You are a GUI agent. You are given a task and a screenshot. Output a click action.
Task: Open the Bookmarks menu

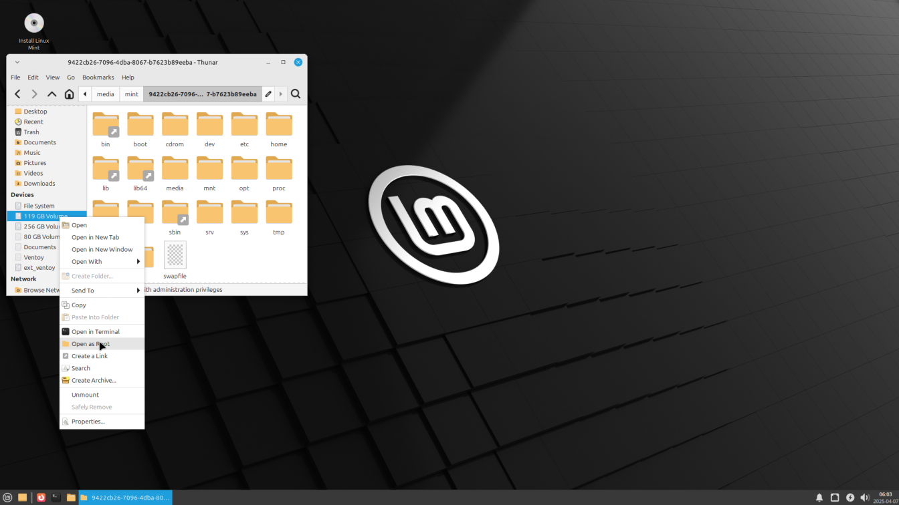[x=98, y=77]
